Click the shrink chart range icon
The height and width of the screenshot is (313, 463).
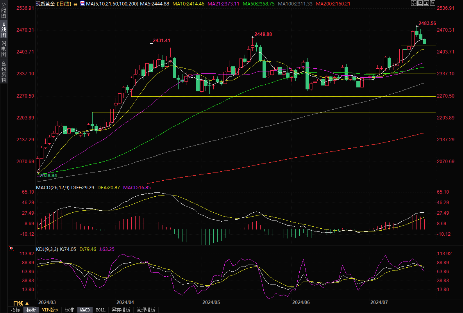[420, 3]
